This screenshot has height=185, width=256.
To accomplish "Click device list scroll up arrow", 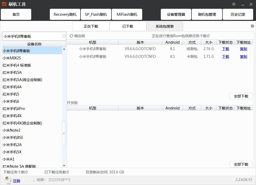I will 64,49.
